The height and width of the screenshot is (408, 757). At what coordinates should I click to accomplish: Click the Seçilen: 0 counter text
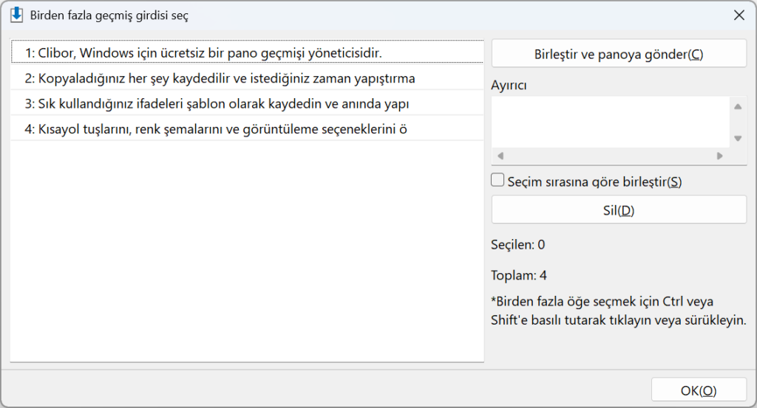pyautogui.click(x=517, y=245)
